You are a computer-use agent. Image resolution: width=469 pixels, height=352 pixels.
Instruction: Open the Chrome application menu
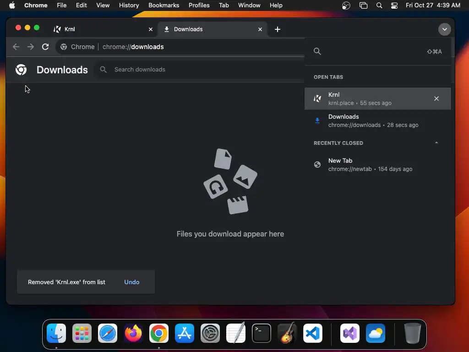(36, 5)
